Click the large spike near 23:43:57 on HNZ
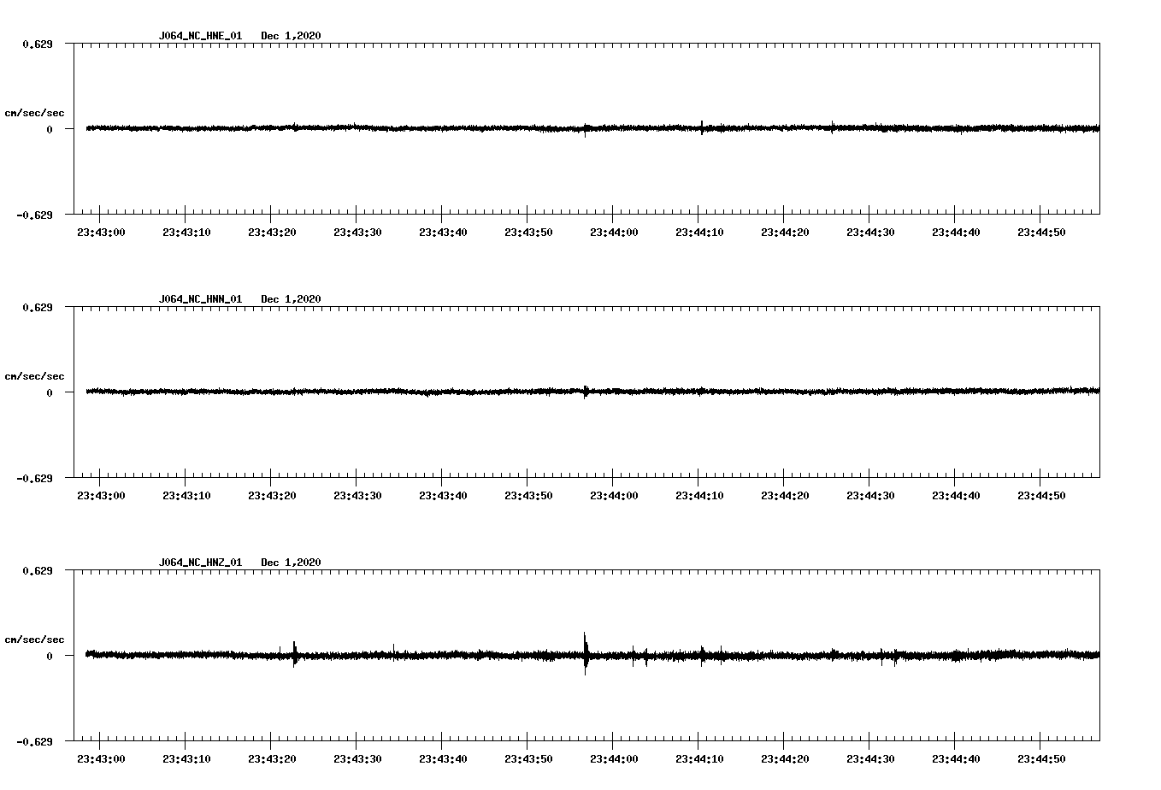This screenshot has width=1161, height=790. point(586,657)
